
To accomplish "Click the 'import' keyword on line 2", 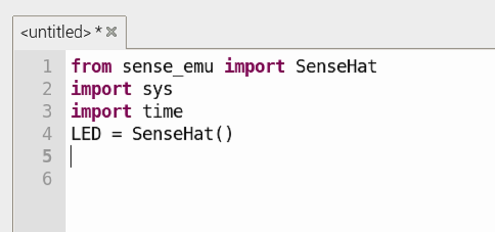I will pos(102,89).
